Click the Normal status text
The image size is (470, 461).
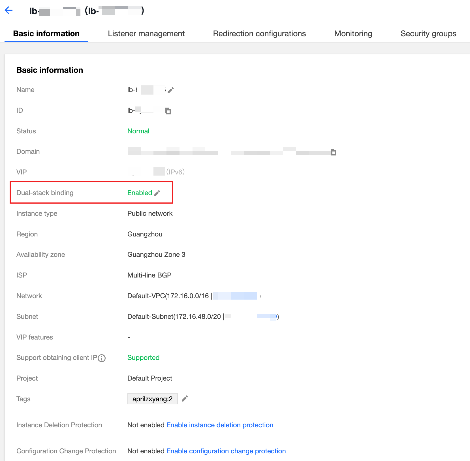138,131
